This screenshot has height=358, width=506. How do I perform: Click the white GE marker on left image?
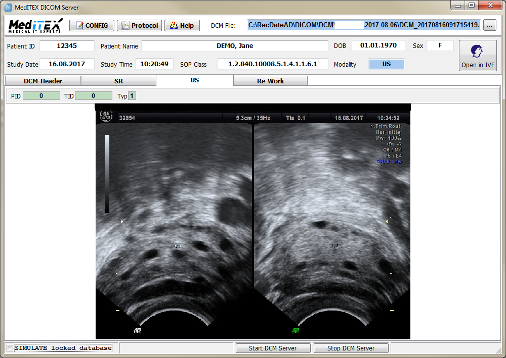pos(137,331)
